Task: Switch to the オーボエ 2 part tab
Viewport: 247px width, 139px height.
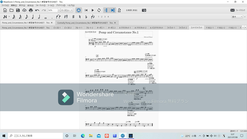Action: click(x=111, y=28)
